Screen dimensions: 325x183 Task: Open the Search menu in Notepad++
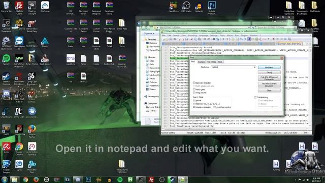176,36
